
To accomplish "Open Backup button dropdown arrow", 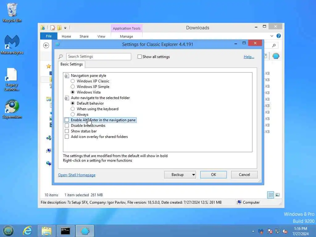I will 193,175.
